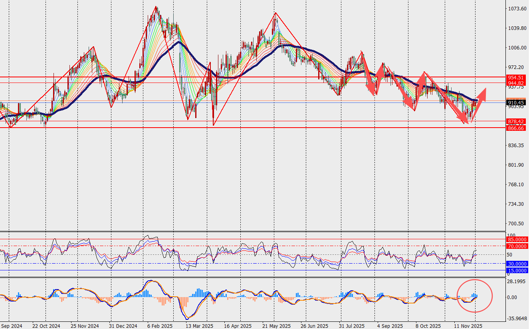The width and height of the screenshot is (529, 329).
Task: Click the 31 Jul 2025 date label
Action: 352,326
